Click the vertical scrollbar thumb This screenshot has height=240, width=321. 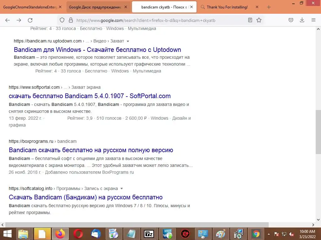click(318, 132)
